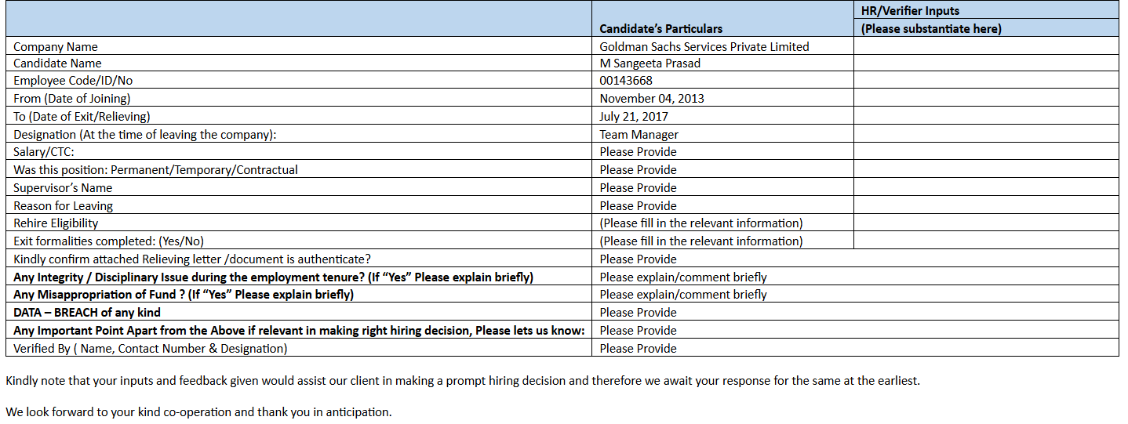The height and width of the screenshot is (424, 1128).
Task: Click 'Please Provide' for DATA – BREACH row
Action: (x=638, y=313)
